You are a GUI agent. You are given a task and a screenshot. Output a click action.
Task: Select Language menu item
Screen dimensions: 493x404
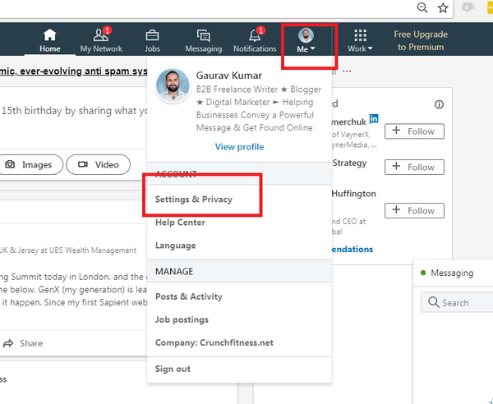[x=176, y=246]
